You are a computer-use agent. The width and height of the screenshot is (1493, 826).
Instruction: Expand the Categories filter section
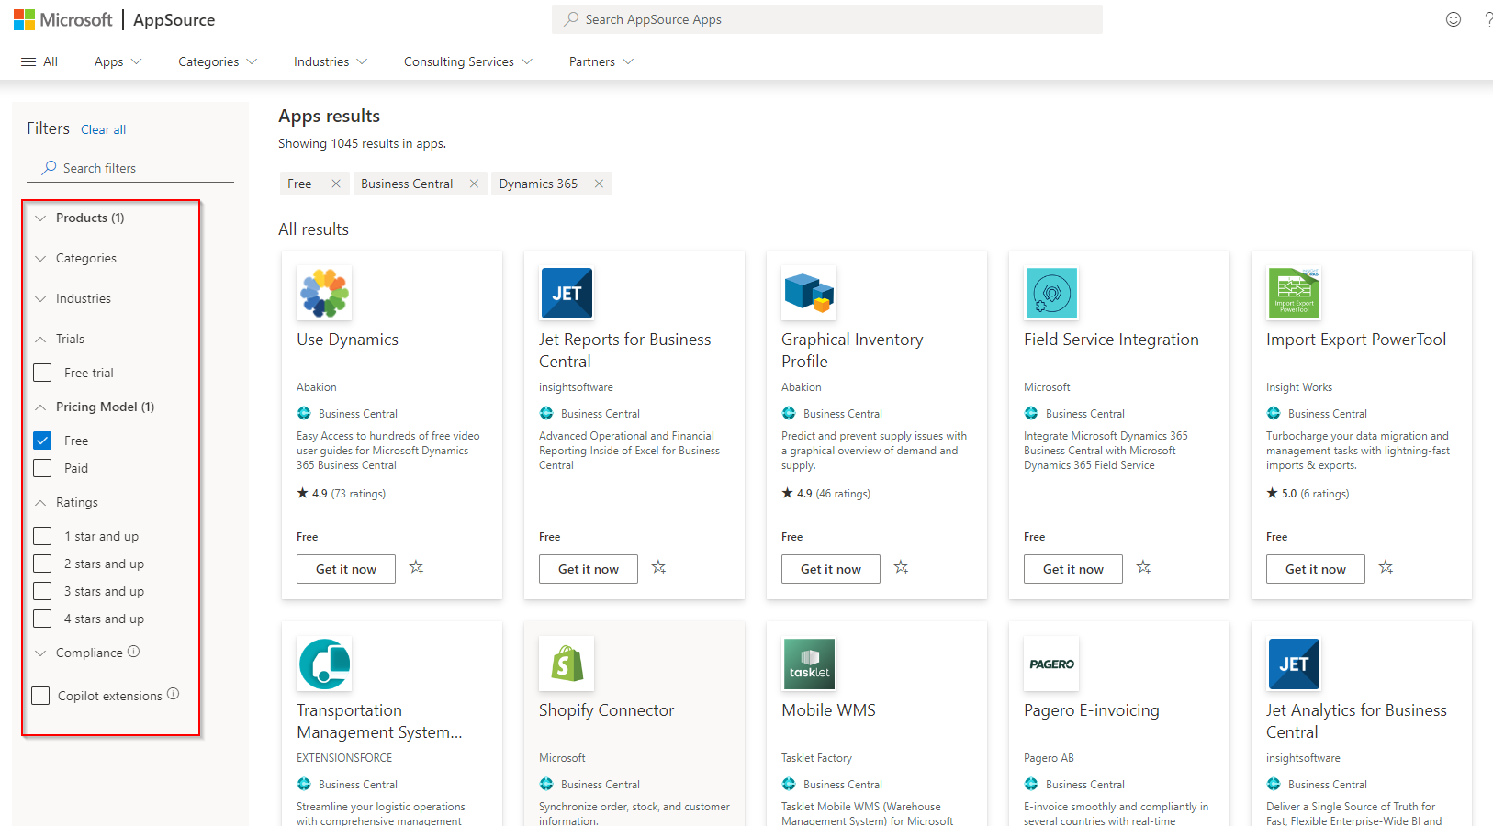(x=76, y=258)
